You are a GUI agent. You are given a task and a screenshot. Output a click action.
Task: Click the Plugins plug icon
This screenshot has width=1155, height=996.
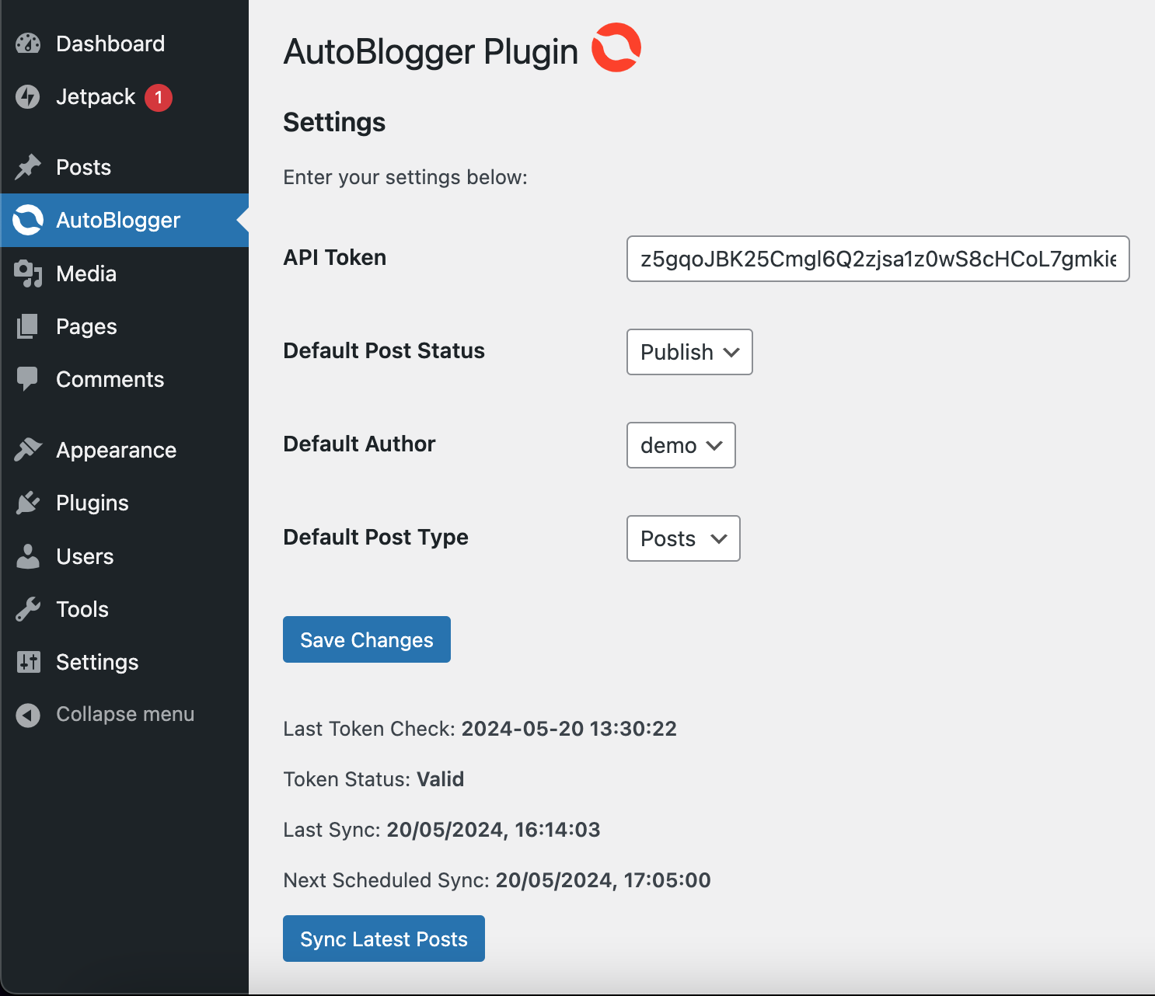point(28,503)
